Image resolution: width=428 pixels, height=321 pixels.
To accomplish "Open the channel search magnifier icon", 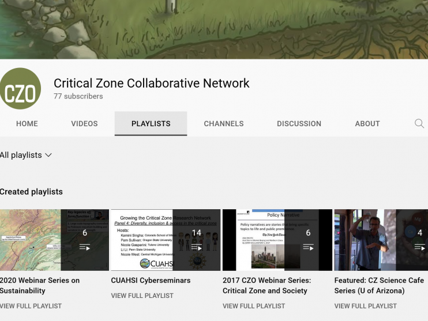I will coord(419,123).
